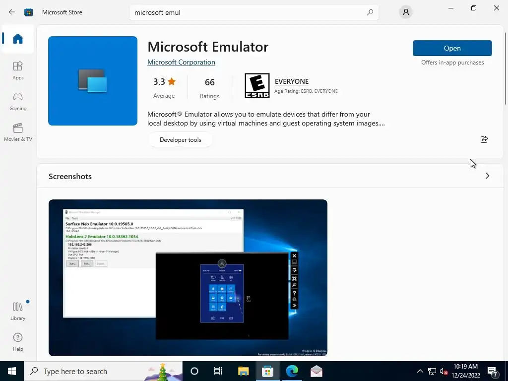Open File Explorer from taskbar
Screen dimensions: 508x381
click(x=243, y=371)
